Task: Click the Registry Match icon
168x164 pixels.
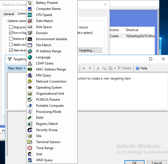Action: [30, 124]
